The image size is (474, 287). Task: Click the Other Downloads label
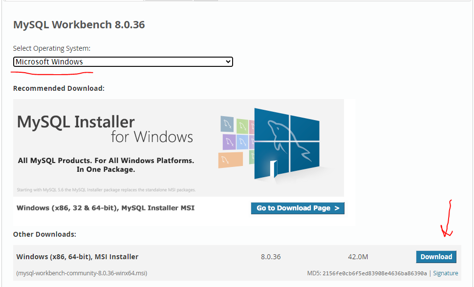[44, 234]
